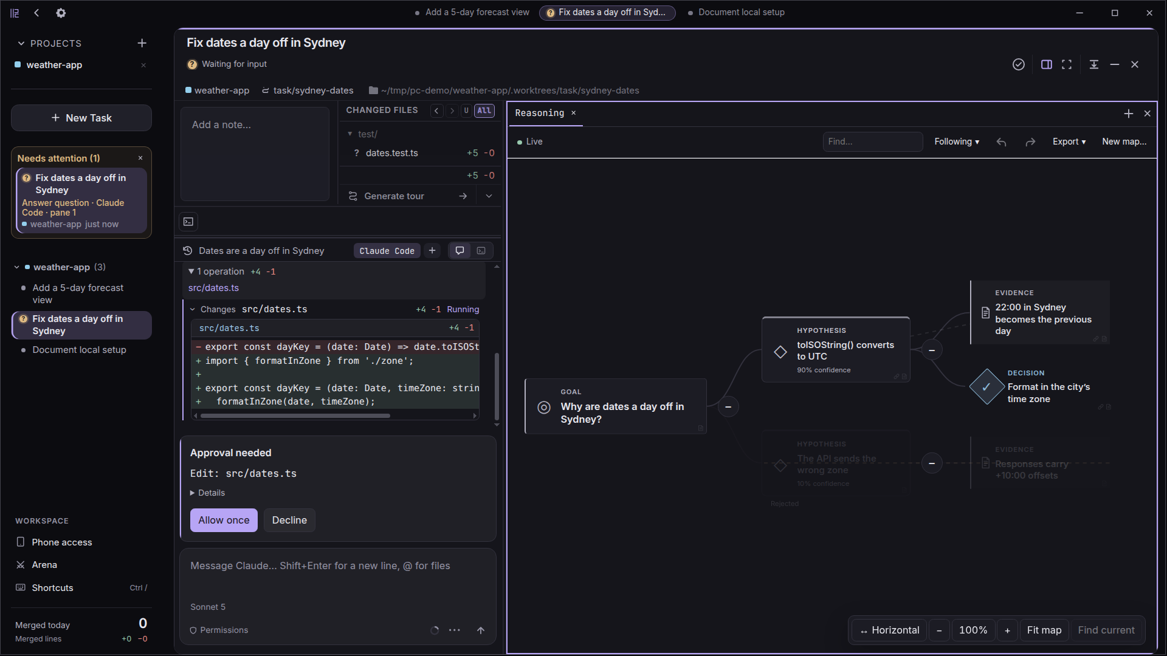This screenshot has width=1167, height=656.
Task: Open the Export dropdown
Action: 1069,142
